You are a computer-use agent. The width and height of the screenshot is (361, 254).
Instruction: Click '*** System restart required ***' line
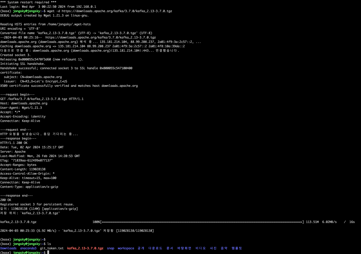pos(28,2)
